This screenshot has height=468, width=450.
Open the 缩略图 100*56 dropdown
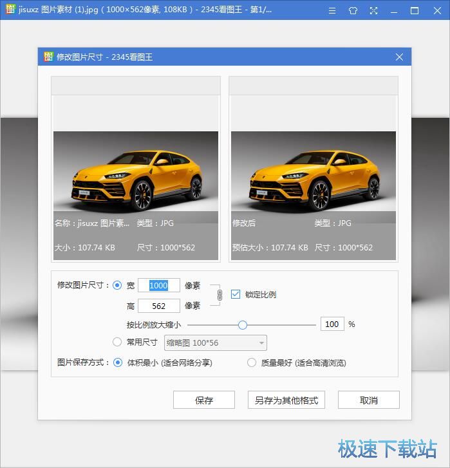pyautogui.click(x=216, y=342)
